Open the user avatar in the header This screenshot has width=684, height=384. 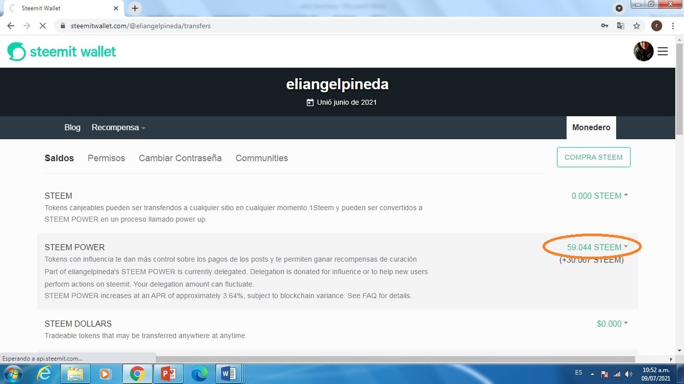pos(643,51)
